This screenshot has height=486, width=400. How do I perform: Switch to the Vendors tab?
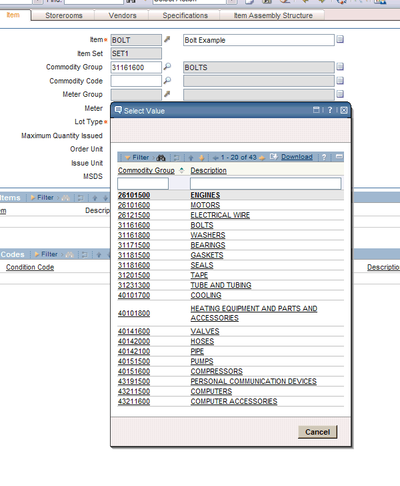click(122, 15)
